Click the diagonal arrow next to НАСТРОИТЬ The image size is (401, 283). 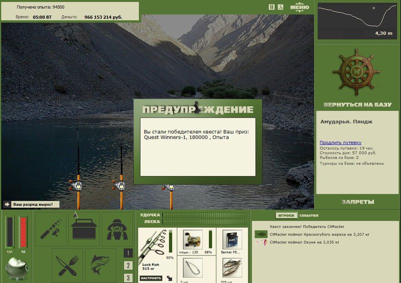(169, 278)
